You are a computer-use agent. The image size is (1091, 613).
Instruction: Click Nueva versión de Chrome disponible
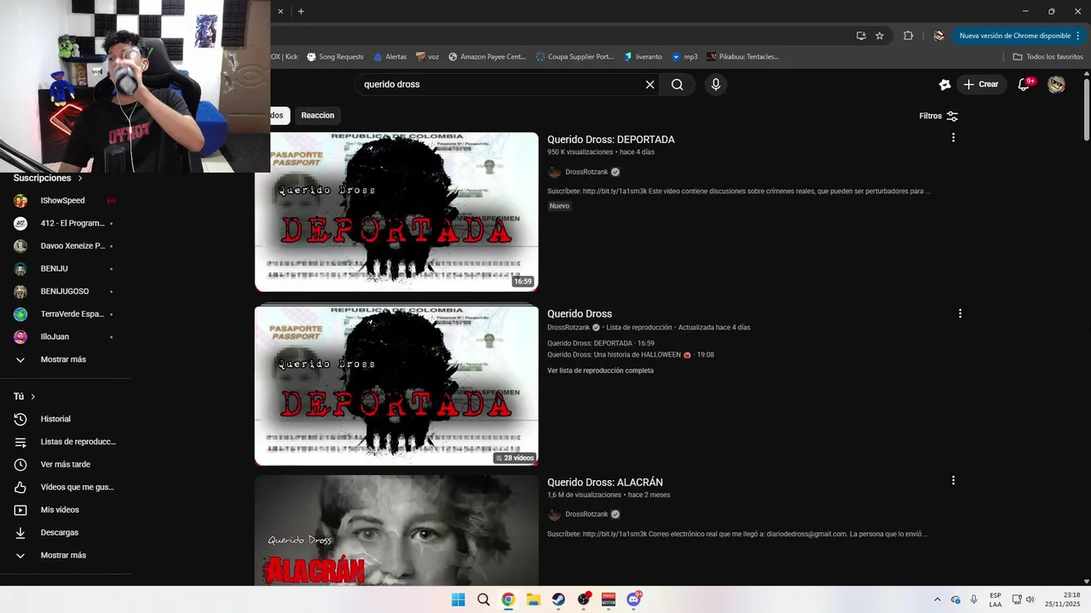point(1014,36)
